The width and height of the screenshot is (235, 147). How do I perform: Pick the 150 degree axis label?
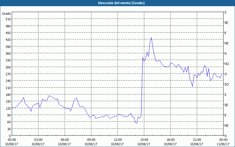tap(8, 101)
